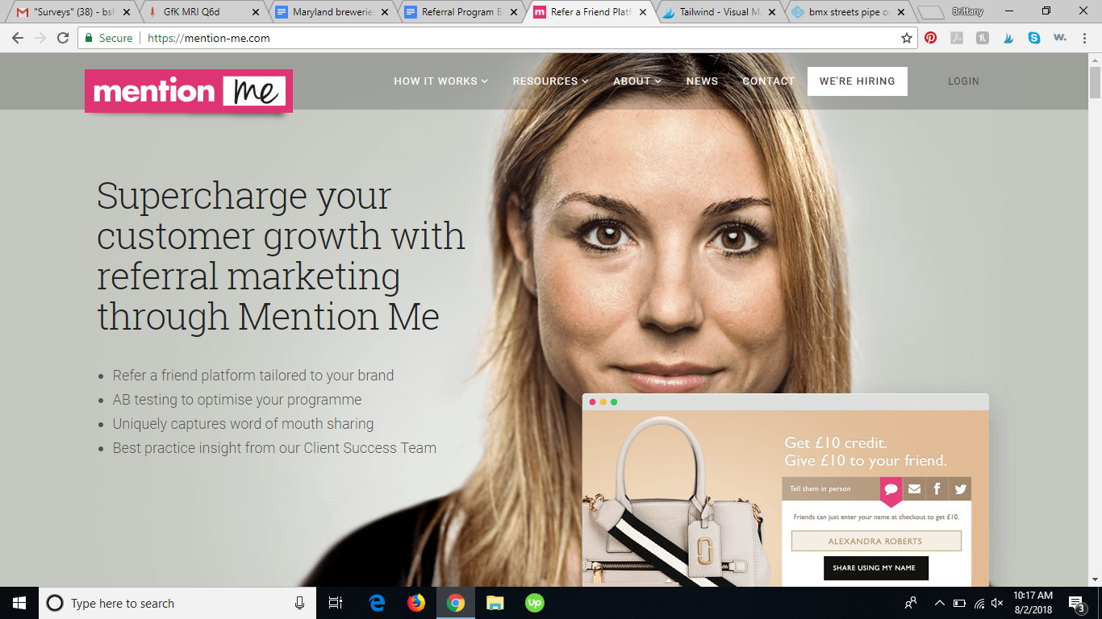Reload the page with refresh icon
Image resolution: width=1102 pixels, height=619 pixels.
63,38
